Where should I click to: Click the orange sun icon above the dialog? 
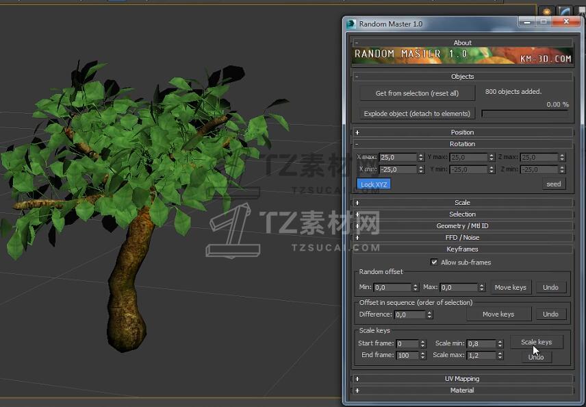point(547,12)
